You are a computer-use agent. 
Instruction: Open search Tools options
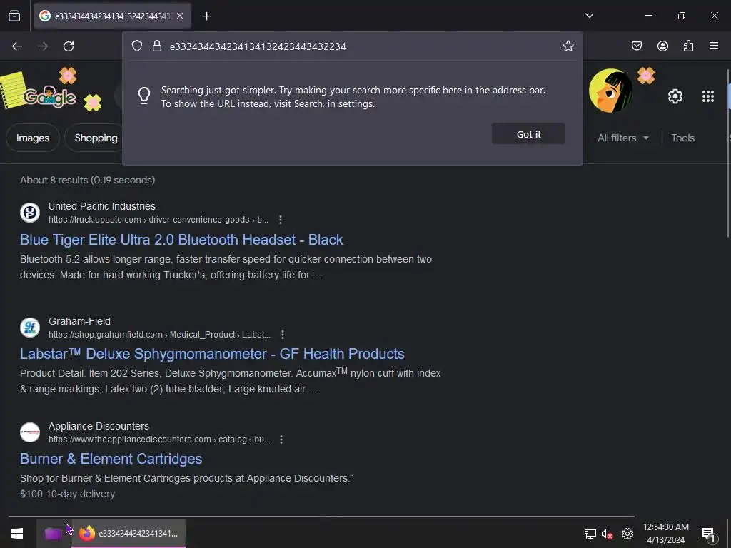[682, 138]
